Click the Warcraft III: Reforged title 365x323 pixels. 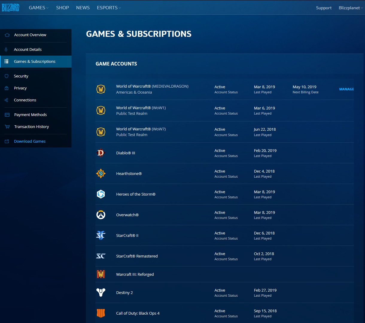[x=135, y=274]
